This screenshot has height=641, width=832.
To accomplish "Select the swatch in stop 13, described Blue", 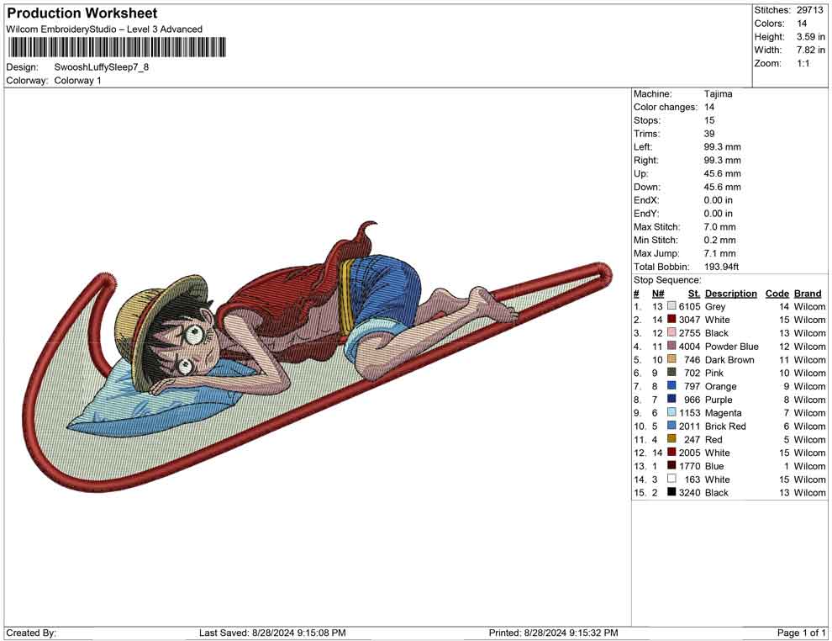I will pyautogui.click(x=671, y=465).
